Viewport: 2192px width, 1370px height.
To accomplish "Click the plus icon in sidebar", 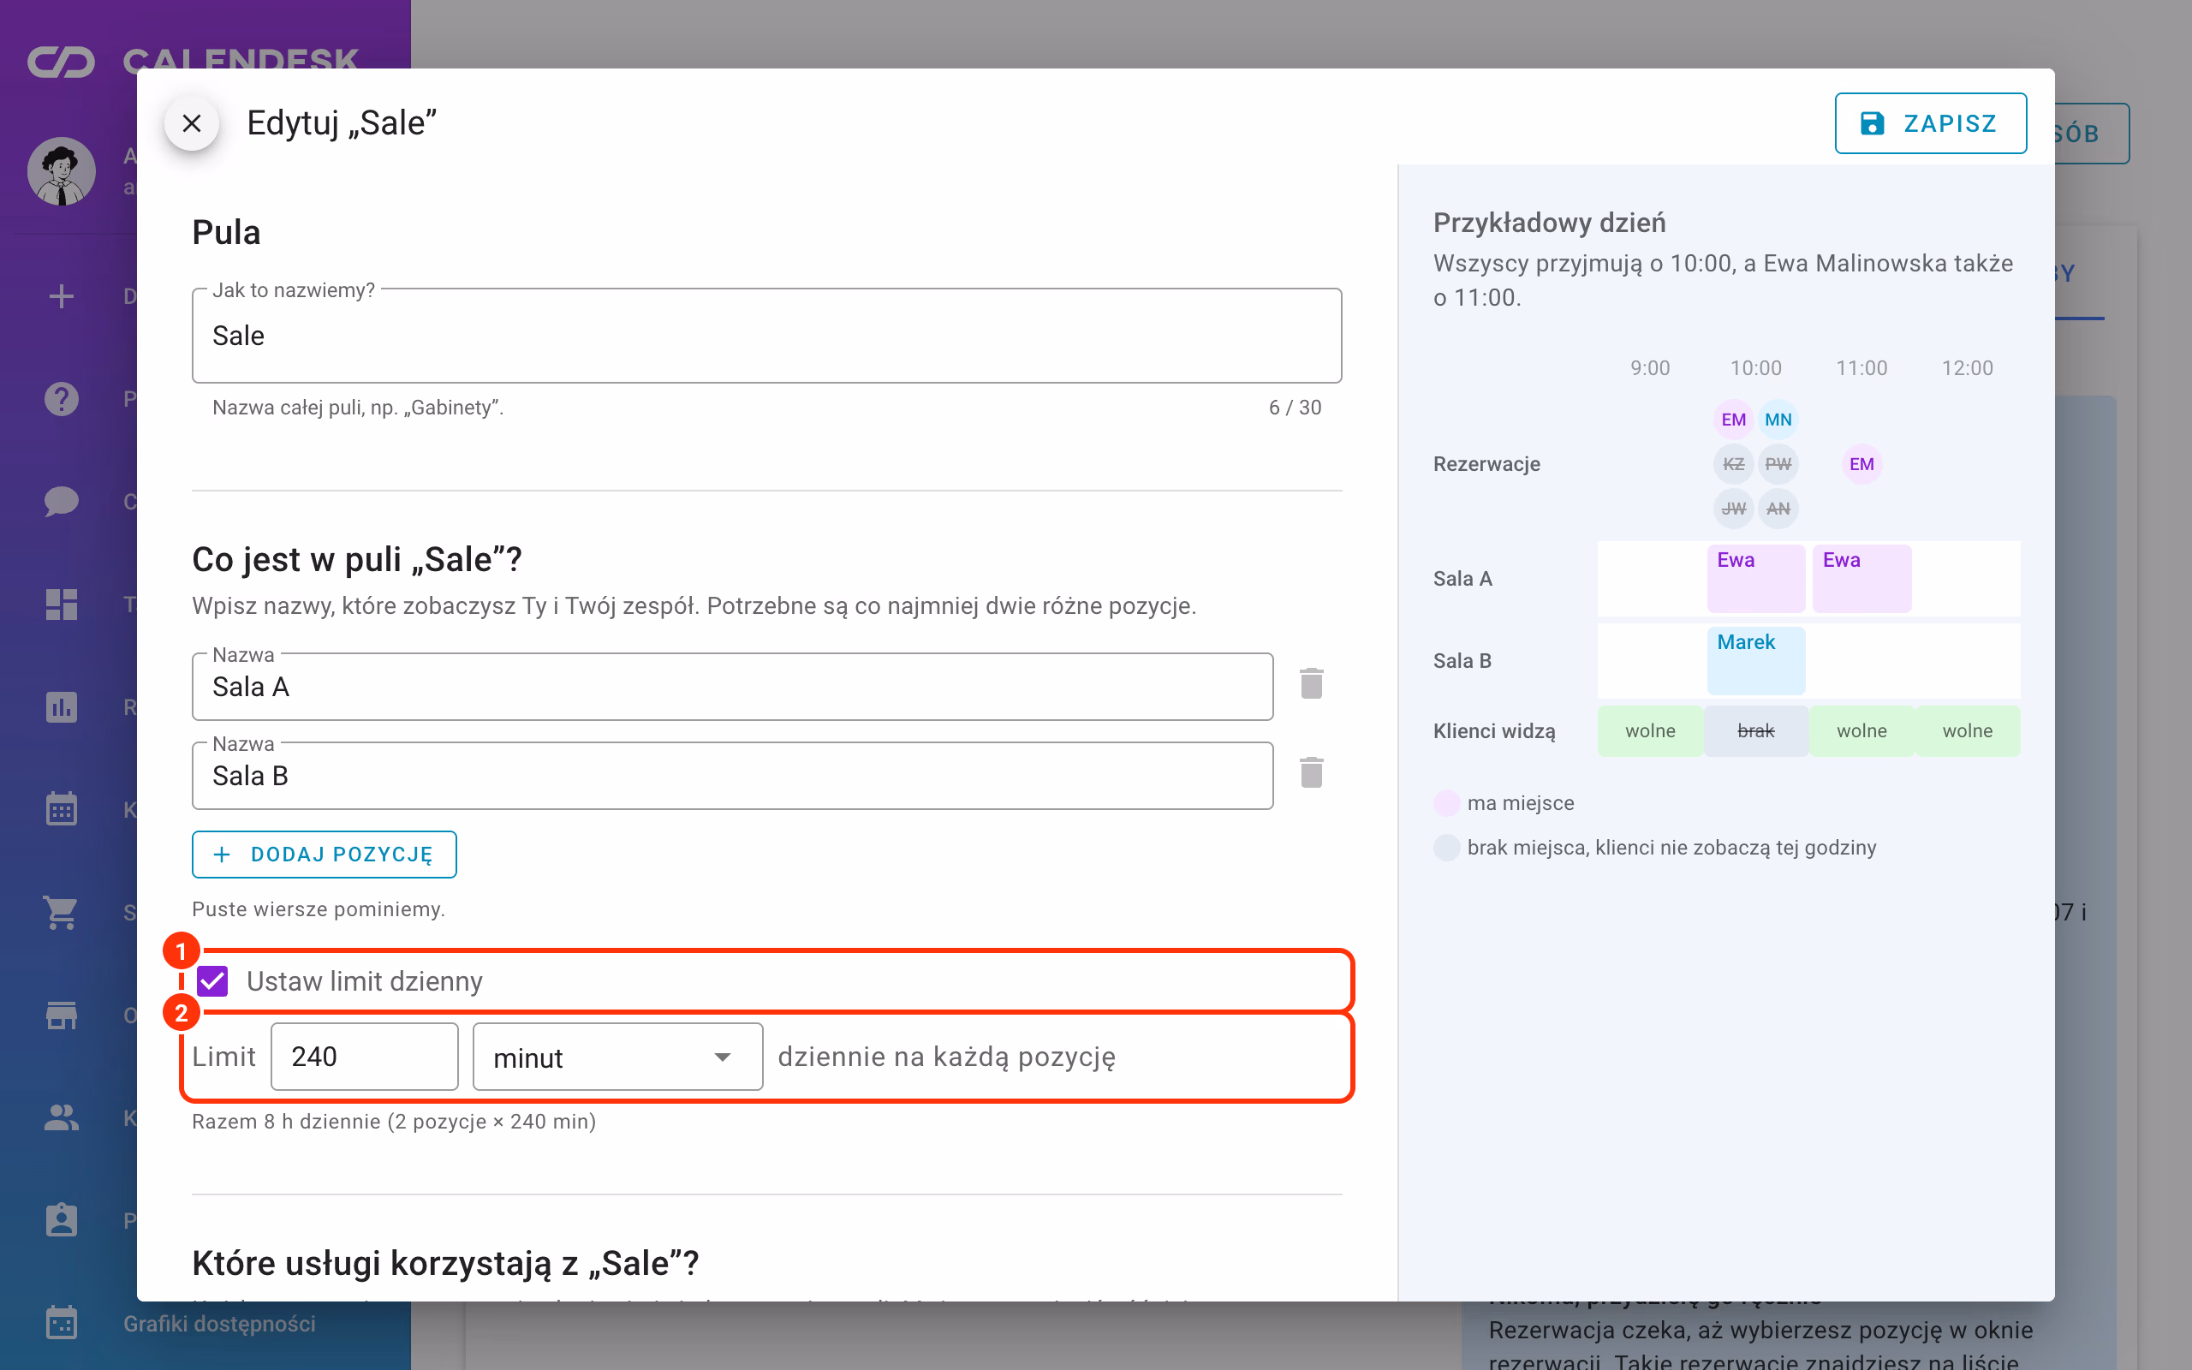I will pos(62,296).
